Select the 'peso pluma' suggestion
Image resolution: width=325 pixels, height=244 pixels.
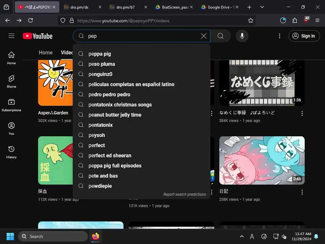[142, 64]
